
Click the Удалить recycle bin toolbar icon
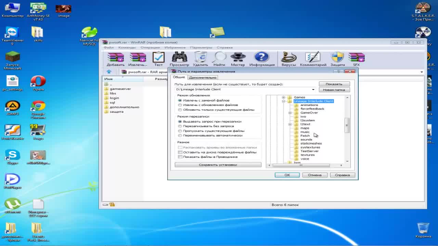point(201,59)
